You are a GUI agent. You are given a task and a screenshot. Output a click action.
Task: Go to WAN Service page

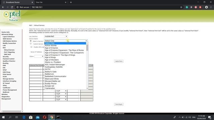pyautogui.click(x=7, y=39)
